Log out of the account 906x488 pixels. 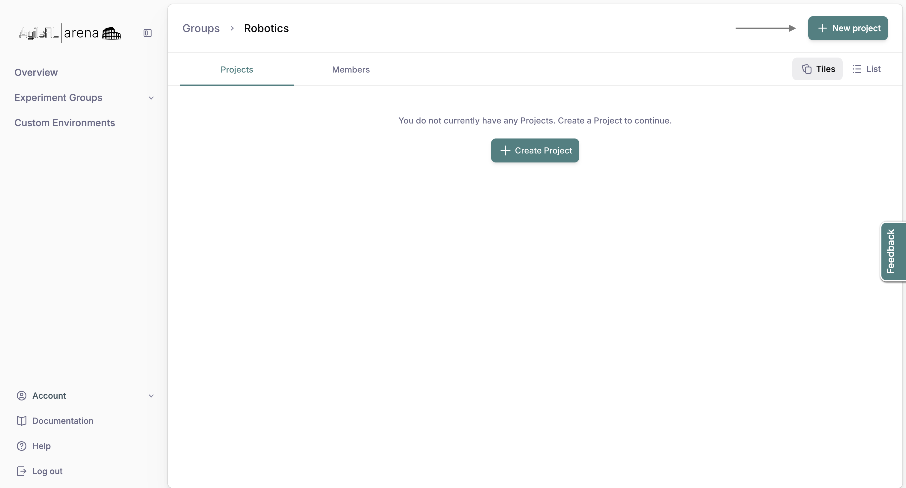47,471
